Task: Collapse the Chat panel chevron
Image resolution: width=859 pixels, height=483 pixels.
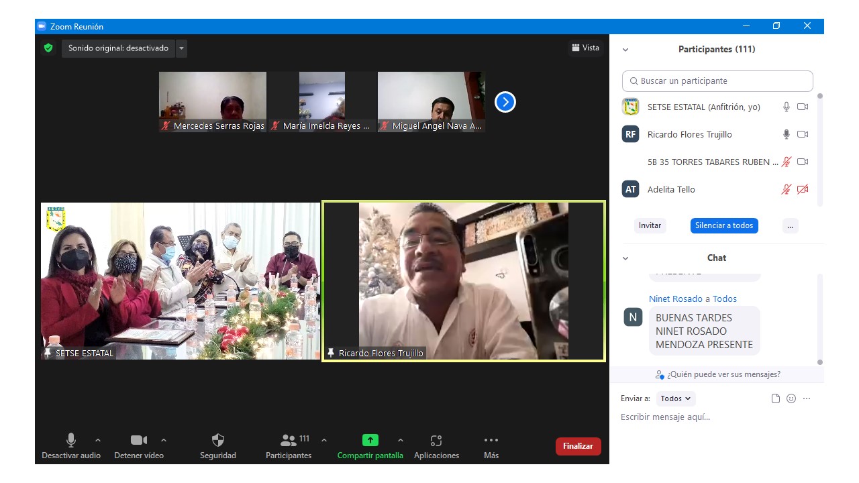Action: click(625, 258)
